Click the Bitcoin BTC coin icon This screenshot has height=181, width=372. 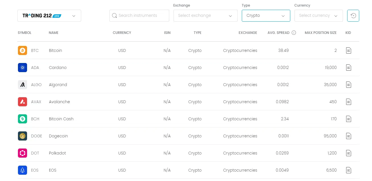point(23,50)
